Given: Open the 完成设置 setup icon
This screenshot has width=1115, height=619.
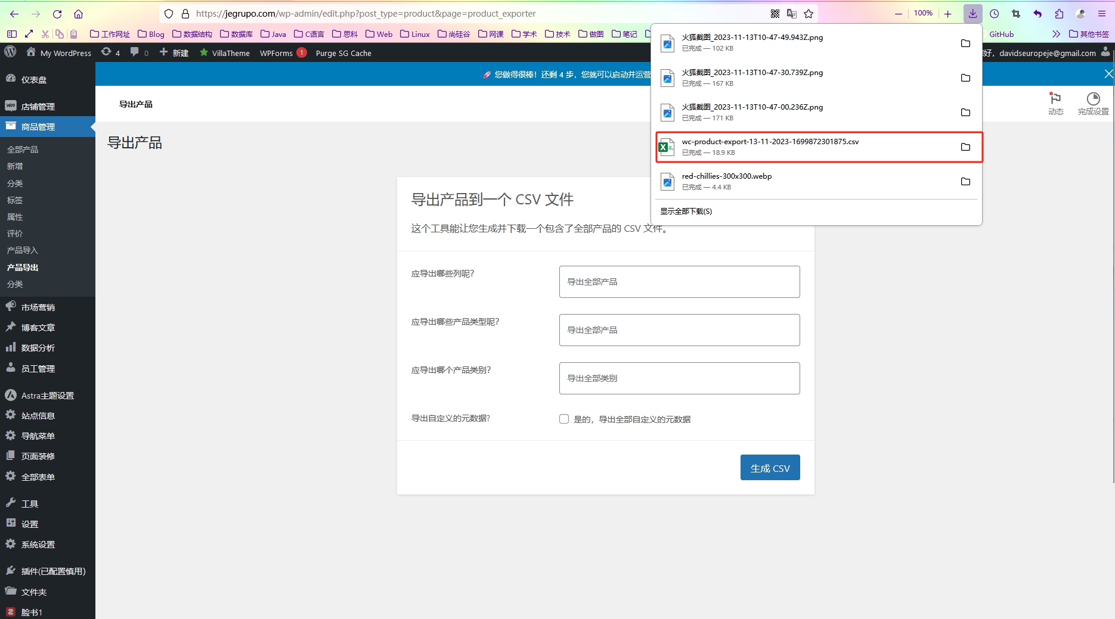Looking at the screenshot, I should pos(1093,104).
